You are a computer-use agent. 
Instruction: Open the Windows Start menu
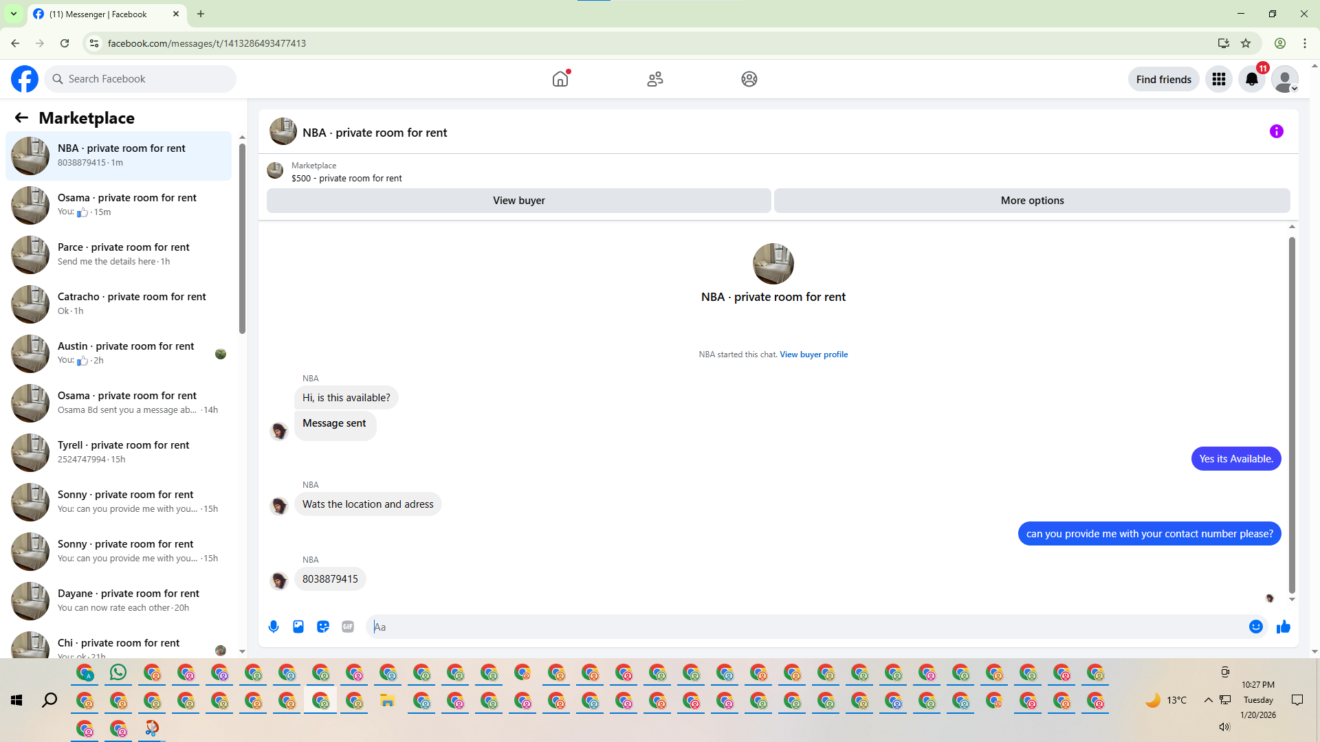16,700
